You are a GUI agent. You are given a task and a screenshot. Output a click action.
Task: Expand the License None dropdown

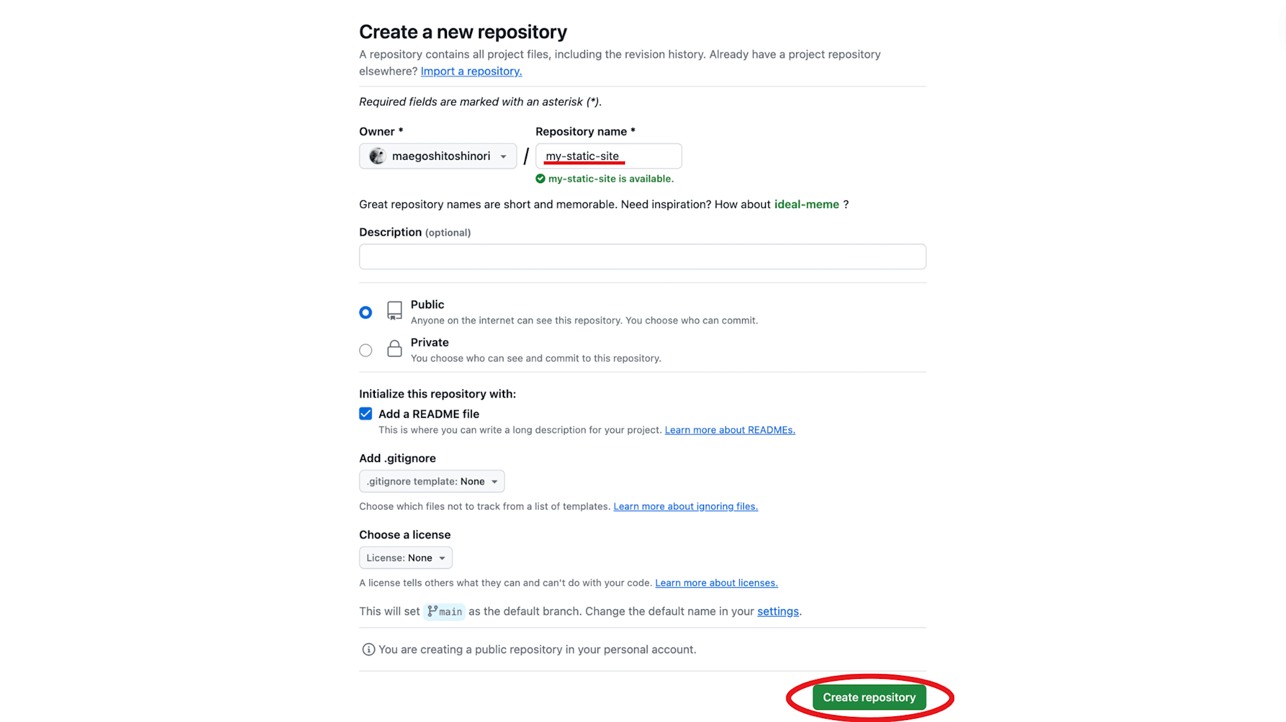(405, 557)
